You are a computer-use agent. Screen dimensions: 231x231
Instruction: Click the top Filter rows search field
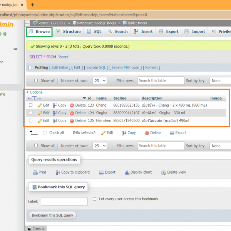pos(161,80)
